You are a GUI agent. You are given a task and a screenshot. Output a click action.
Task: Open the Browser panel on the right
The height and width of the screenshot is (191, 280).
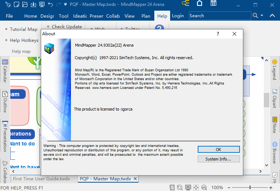(x=274, y=153)
